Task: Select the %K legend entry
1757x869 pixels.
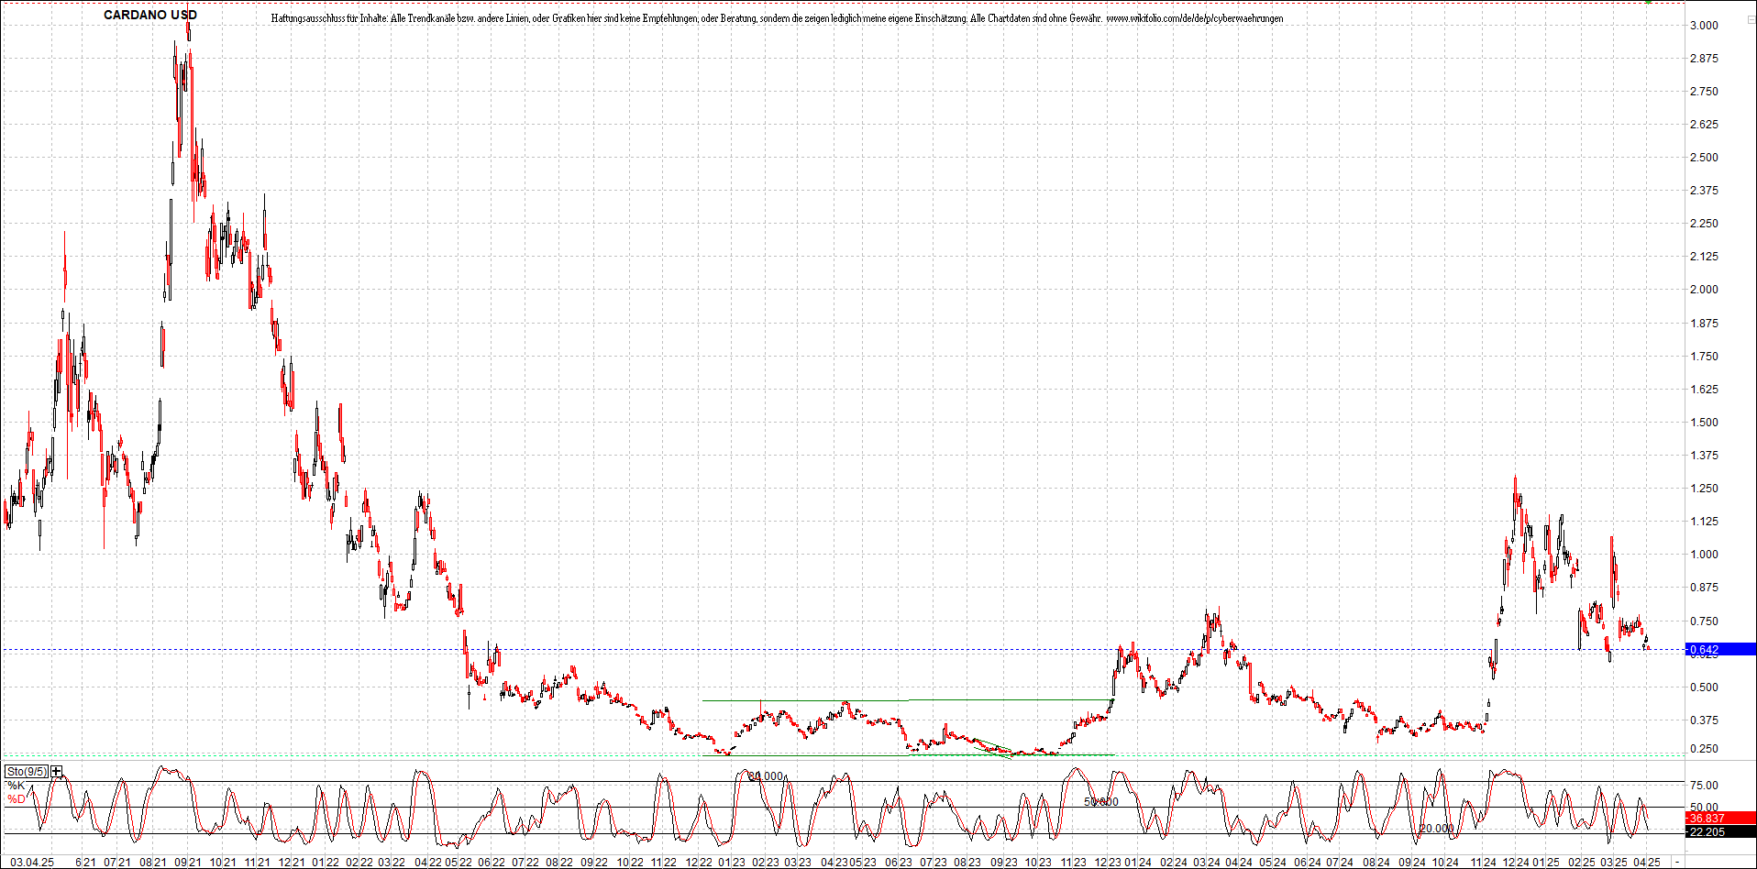Action: click(15, 785)
